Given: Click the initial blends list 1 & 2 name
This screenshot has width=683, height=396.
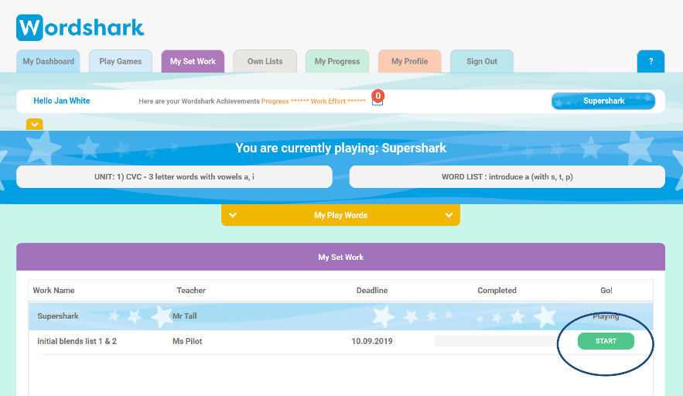Looking at the screenshot, I should coord(77,341).
